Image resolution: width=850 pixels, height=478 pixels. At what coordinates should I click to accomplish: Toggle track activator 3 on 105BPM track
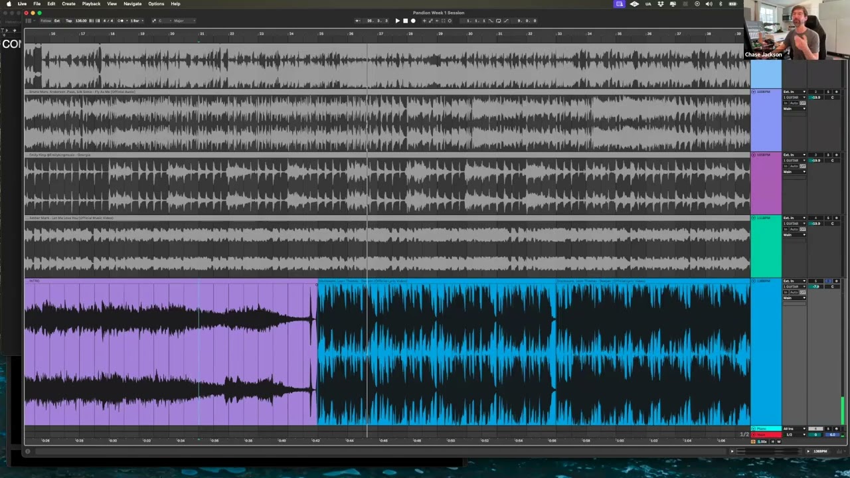coord(815,155)
